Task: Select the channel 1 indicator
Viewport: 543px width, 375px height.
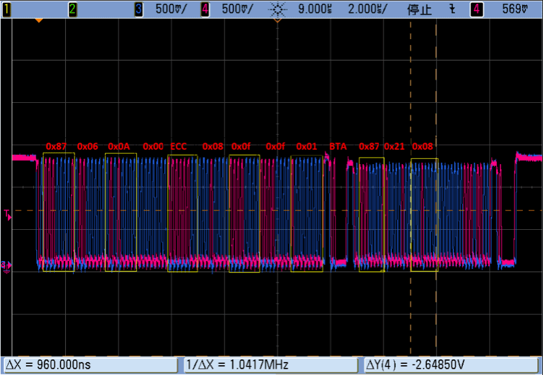Action: 7,9
